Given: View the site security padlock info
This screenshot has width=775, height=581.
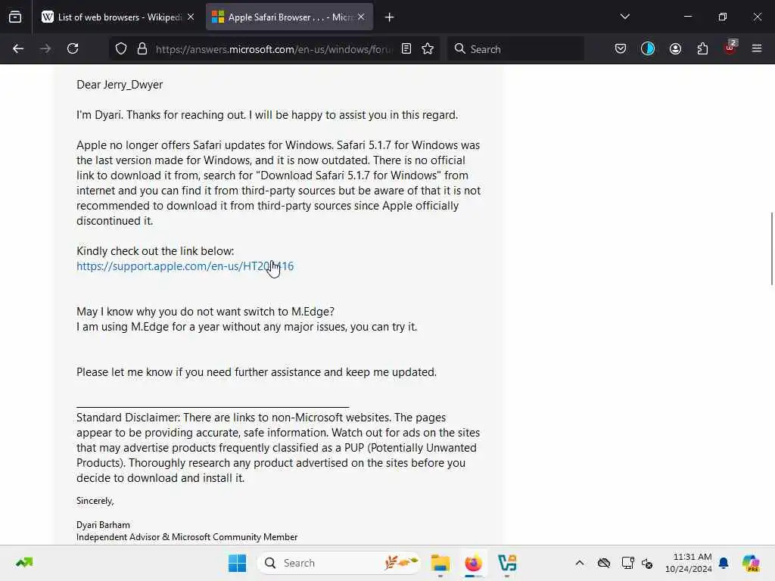Looking at the screenshot, I should 142,48.
